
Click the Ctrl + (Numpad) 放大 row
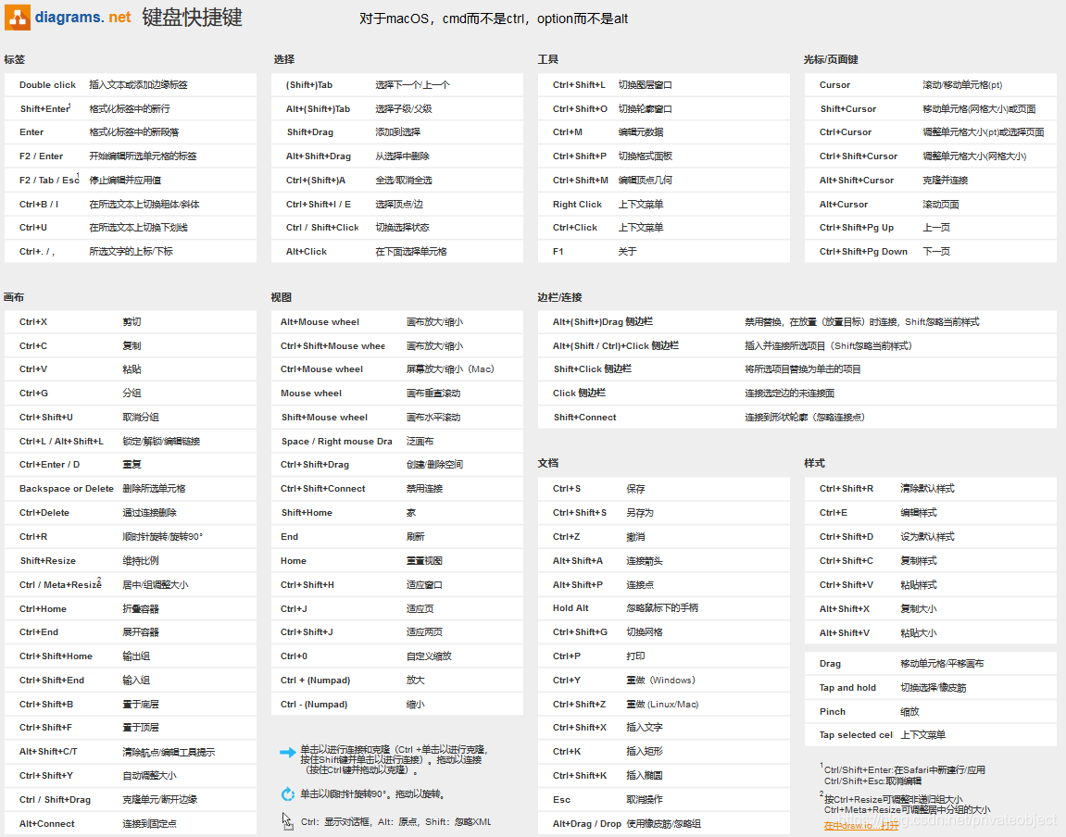point(397,680)
